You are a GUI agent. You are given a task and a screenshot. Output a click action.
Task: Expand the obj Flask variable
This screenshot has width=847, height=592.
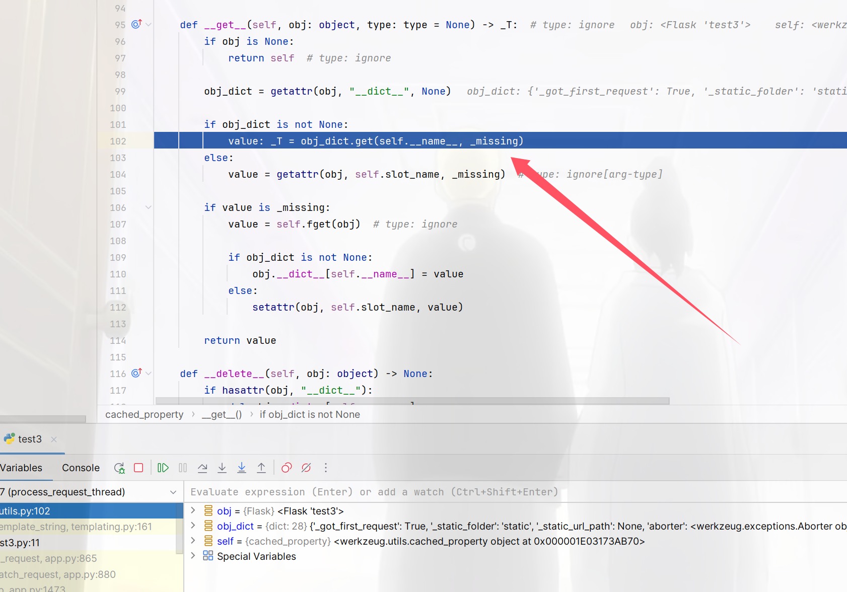pyautogui.click(x=193, y=510)
